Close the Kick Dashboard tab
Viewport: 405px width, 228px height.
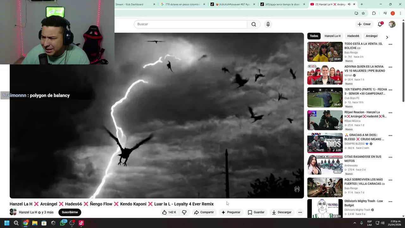pyautogui.click(x=154, y=4)
